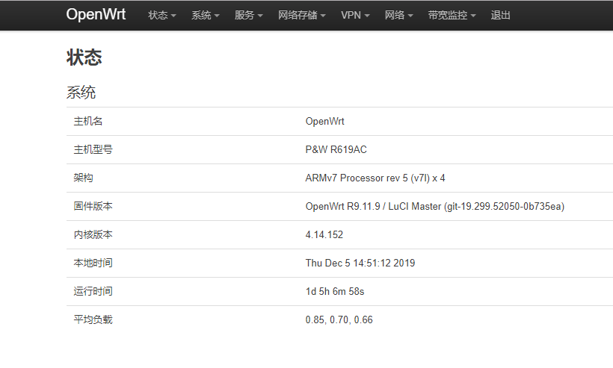Open the 状态 dropdown menu

pos(162,15)
